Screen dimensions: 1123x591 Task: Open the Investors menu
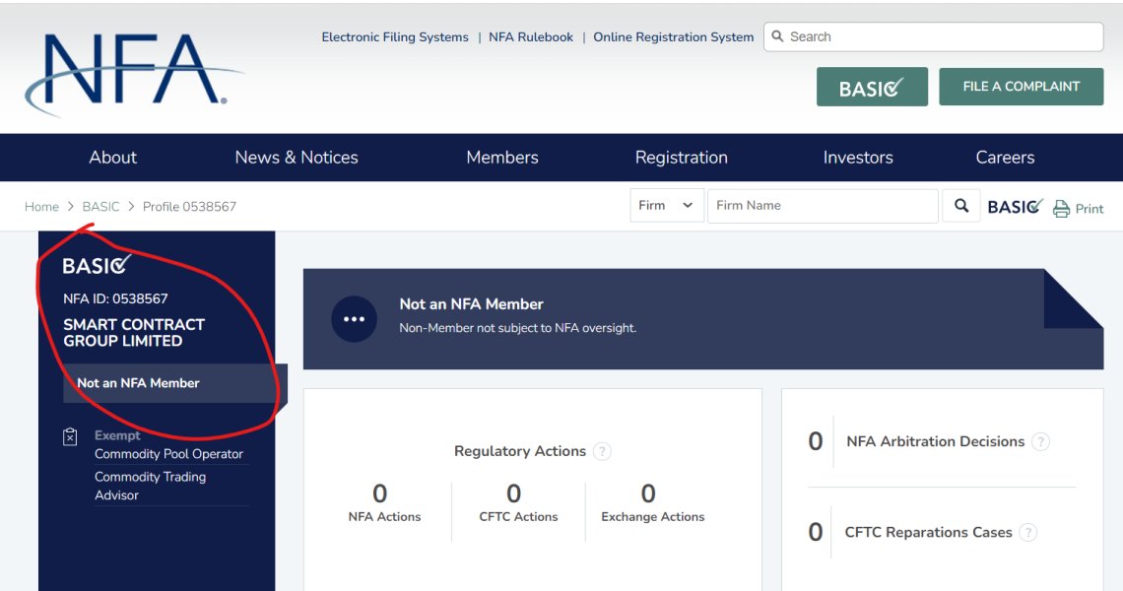click(x=858, y=158)
